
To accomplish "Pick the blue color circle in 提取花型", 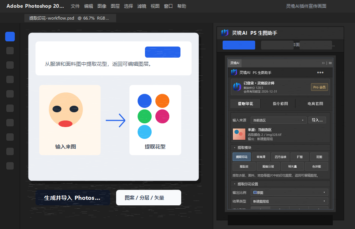I will (145, 101).
